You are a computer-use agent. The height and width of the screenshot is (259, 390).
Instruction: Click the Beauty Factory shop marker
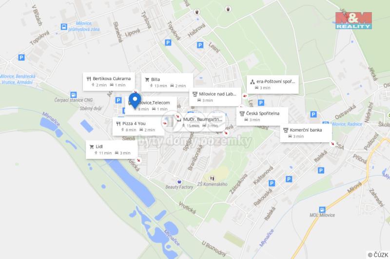click(x=179, y=182)
